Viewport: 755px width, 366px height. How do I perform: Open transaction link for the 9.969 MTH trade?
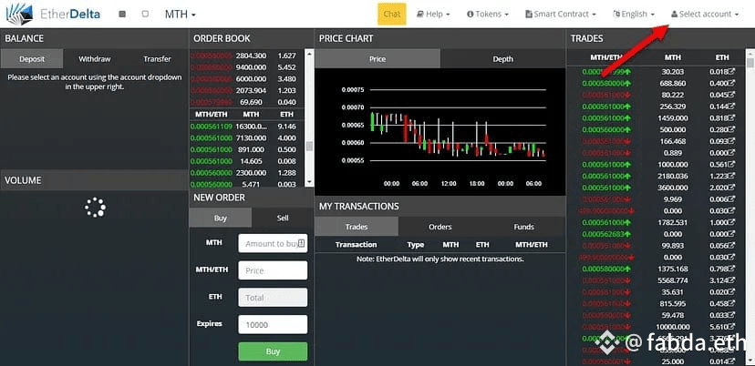click(x=732, y=199)
